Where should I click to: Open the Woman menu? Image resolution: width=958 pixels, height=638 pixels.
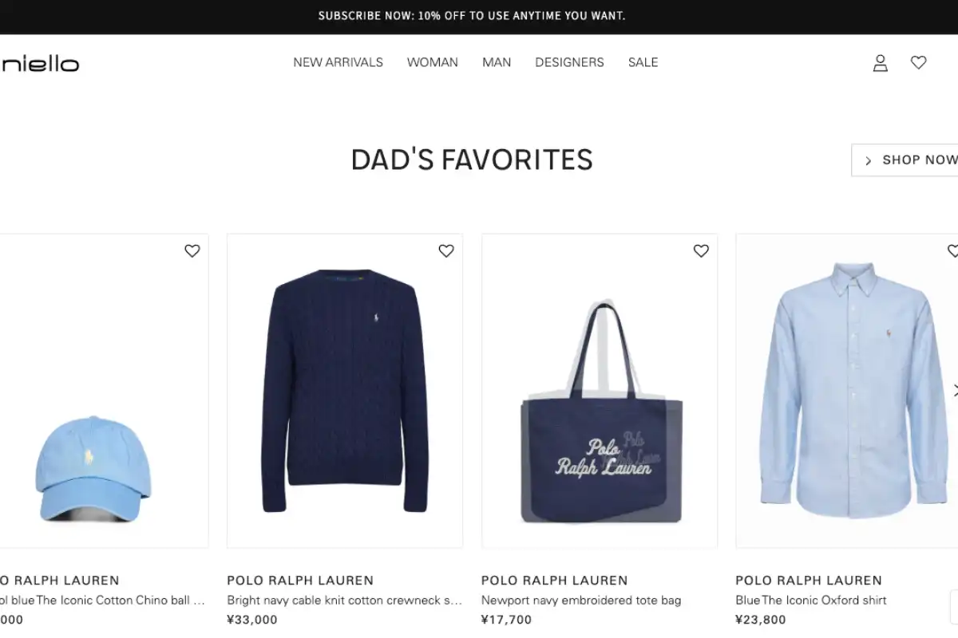coord(432,62)
